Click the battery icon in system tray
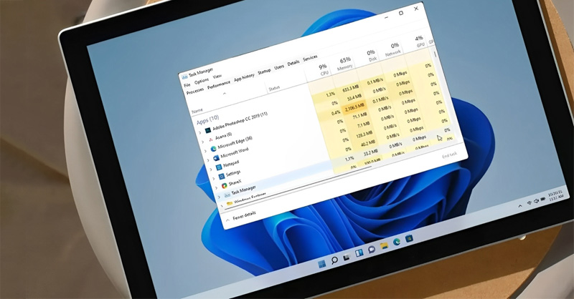 coord(543,199)
